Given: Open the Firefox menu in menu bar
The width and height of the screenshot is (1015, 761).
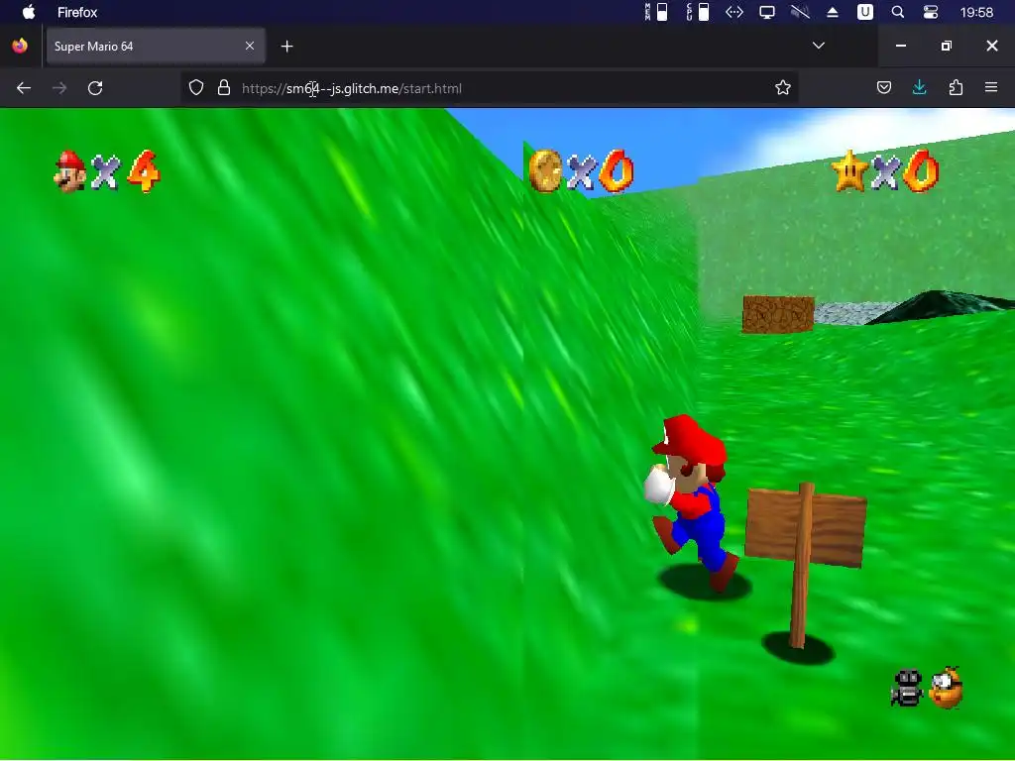Looking at the screenshot, I should [77, 12].
